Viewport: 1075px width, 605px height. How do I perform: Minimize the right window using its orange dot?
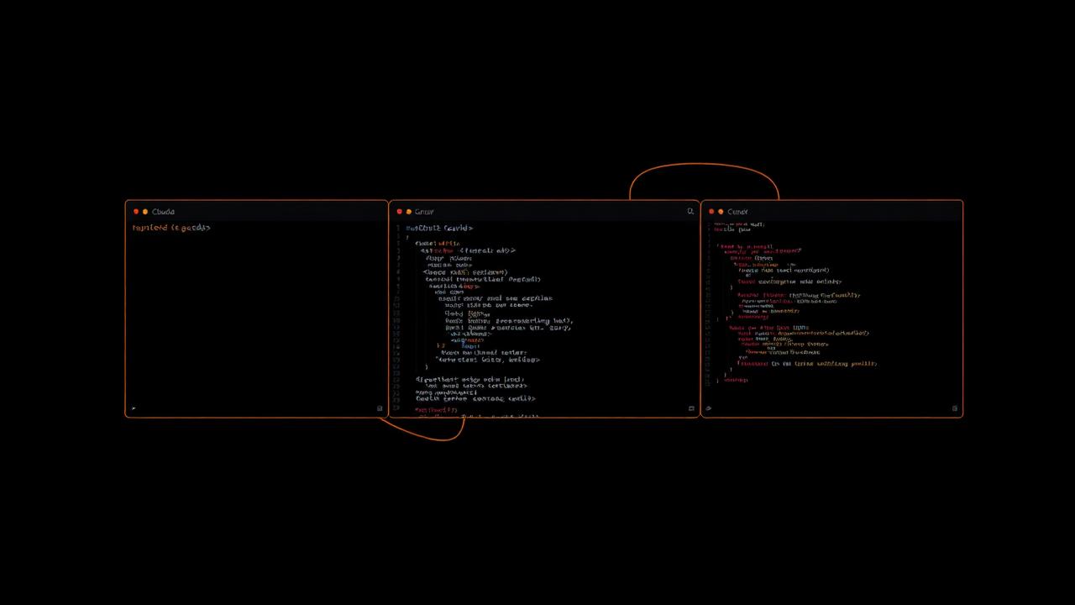pyautogui.click(x=721, y=212)
